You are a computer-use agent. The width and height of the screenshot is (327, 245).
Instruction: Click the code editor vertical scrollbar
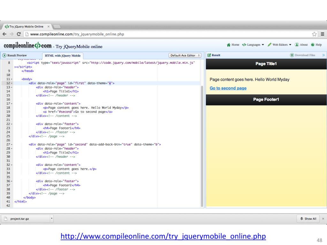[x=202, y=146]
